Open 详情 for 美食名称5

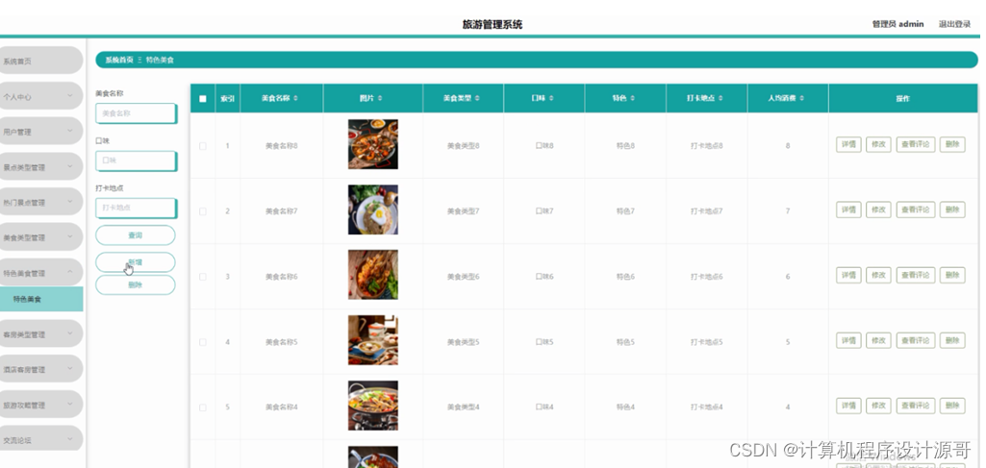pos(848,340)
